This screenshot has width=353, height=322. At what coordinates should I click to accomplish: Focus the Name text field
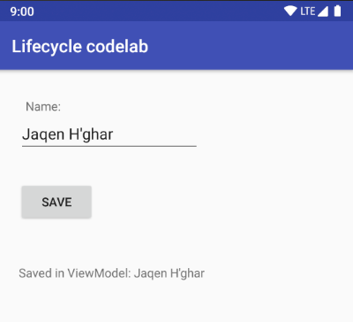[x=109, y=134]
